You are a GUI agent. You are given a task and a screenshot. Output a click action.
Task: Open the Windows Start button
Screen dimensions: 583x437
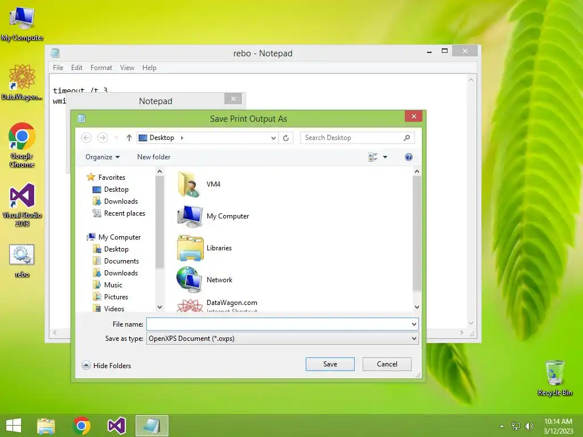[14, 426]
